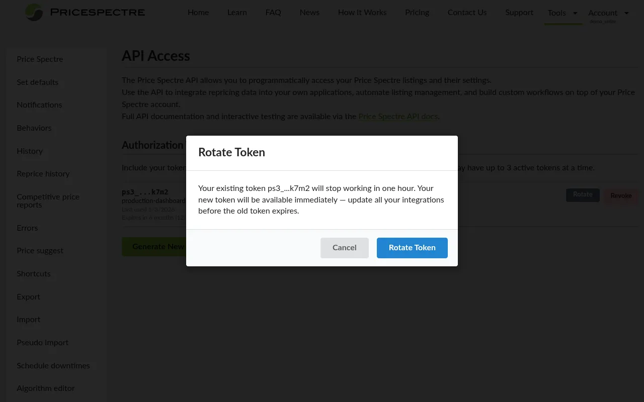644x402 pixels.
Task: Open Competitive price reports in sidebar
Action: coord(48,201)
